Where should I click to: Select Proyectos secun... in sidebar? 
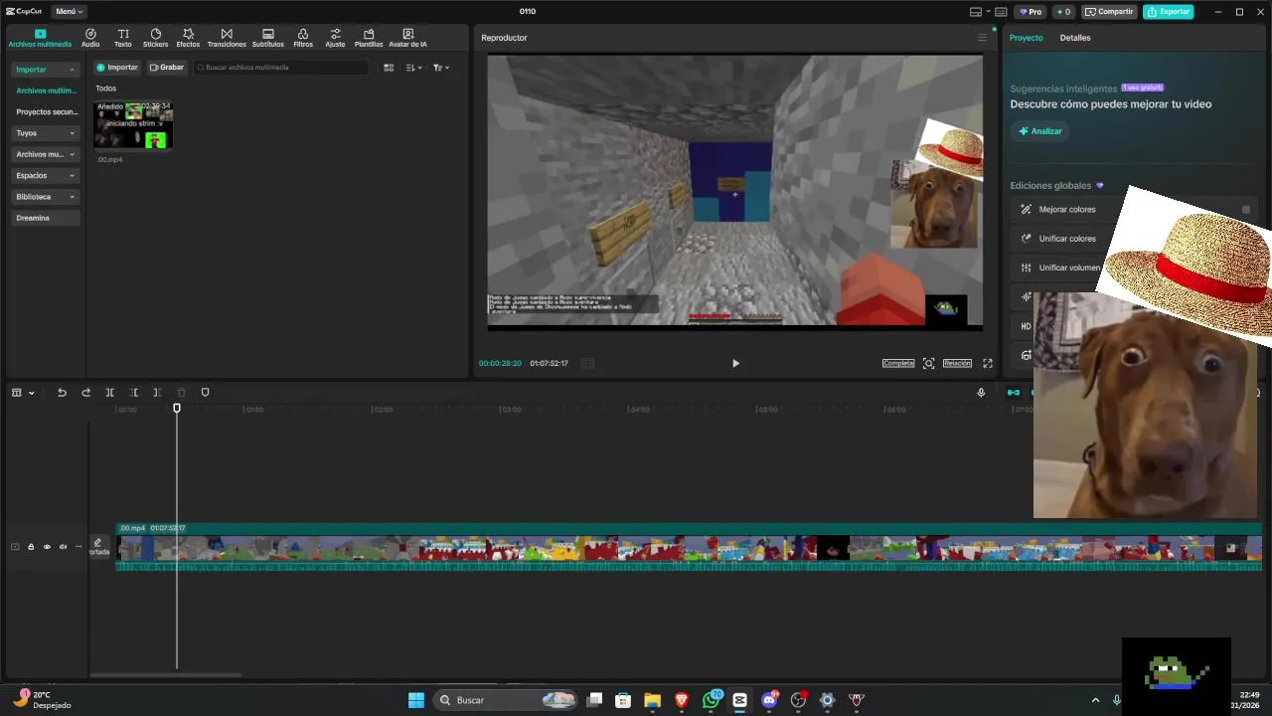coord(46,112)
